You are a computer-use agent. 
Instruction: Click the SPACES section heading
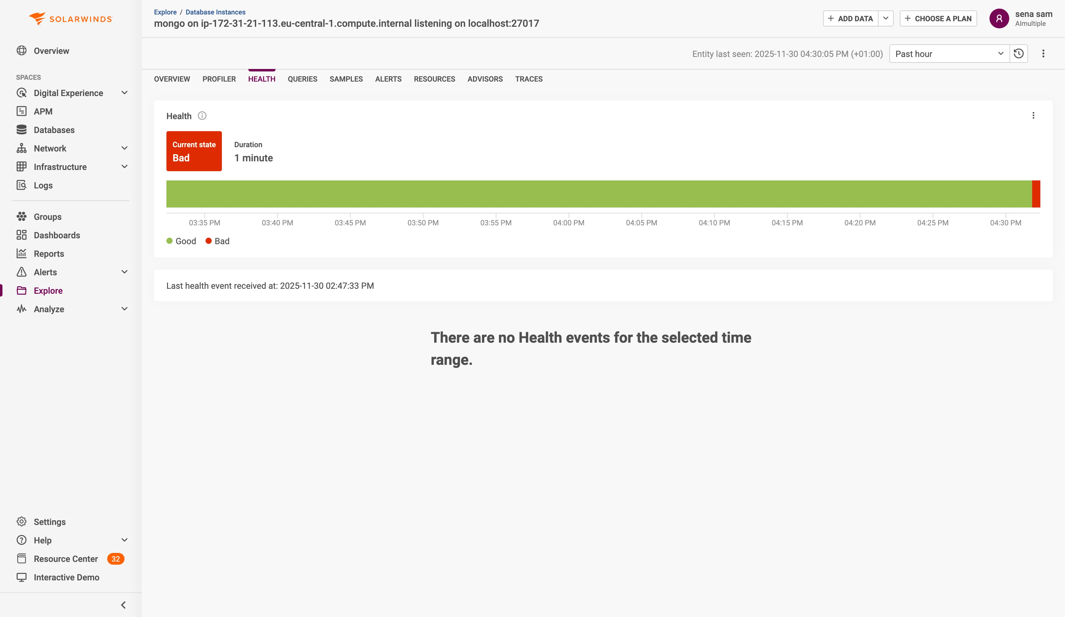(28, 77)
